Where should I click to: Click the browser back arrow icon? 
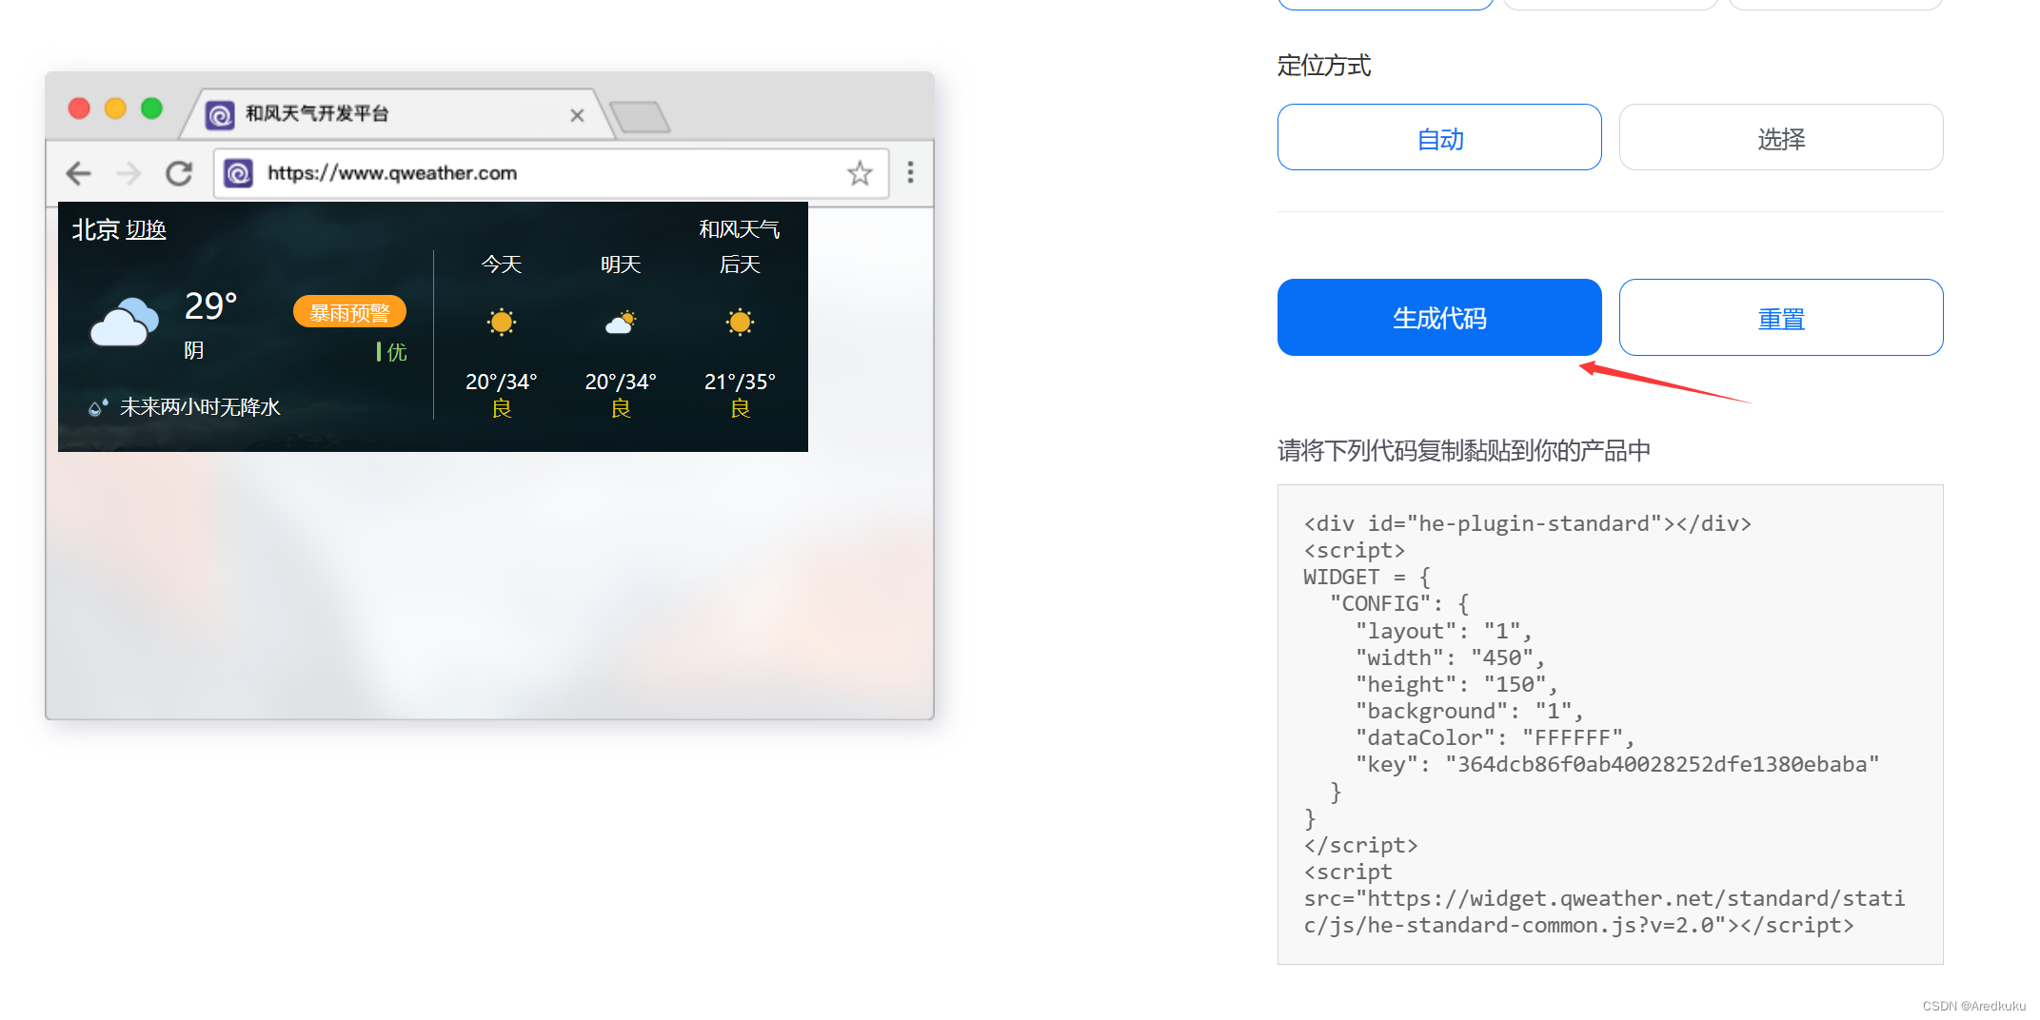pyautogui.click(x=79, y=173)
